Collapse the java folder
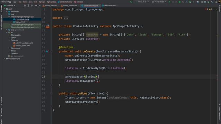 click(x=7, y=14)
